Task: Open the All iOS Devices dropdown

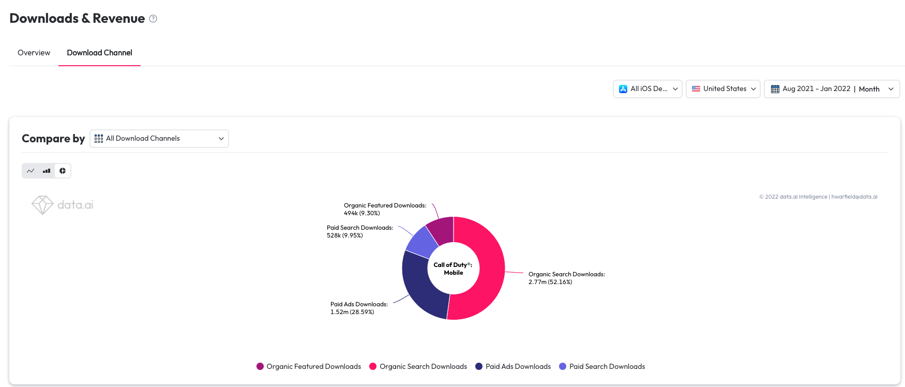Action: click(647, 88)
